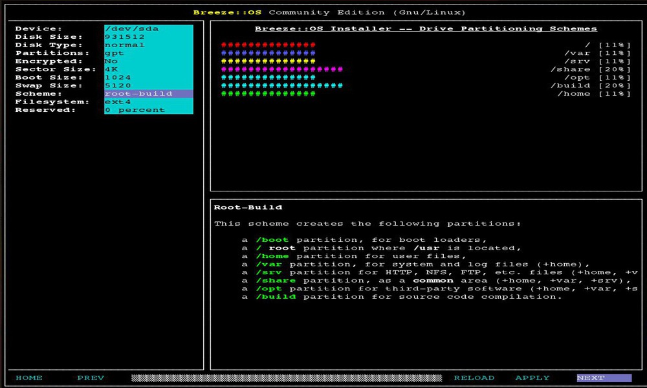Click the HOME button in bottom bar
Screen dimensions: 647x388
click(29, 378)
